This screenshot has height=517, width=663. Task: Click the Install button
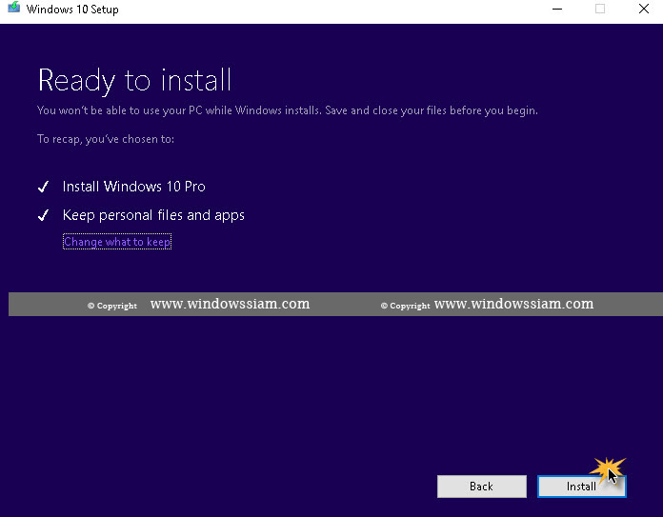tap(581, 487)
